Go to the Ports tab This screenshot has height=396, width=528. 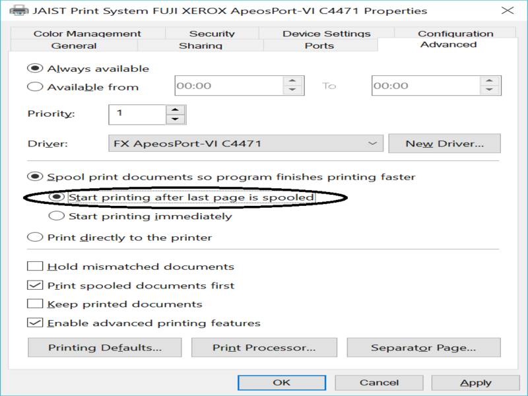click(319, 46)
